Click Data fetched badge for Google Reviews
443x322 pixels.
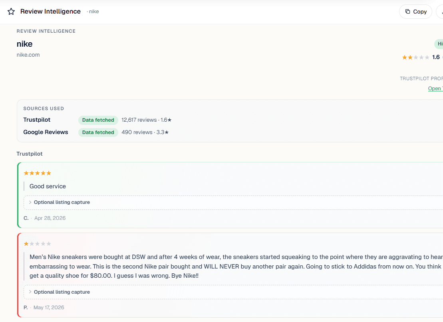(x=98, y=132)
